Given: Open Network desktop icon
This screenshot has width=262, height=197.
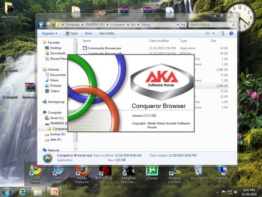Looking at the screenshot, I should [222, 173].
